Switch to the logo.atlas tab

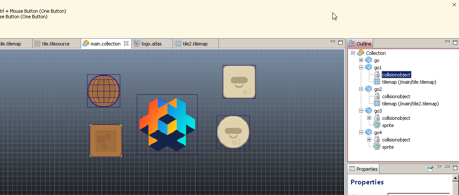click(152, 44)
